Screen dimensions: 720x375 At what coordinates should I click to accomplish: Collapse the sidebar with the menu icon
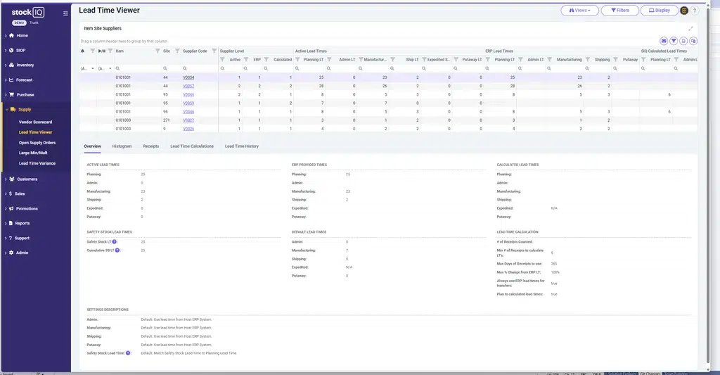coord(65,13)
